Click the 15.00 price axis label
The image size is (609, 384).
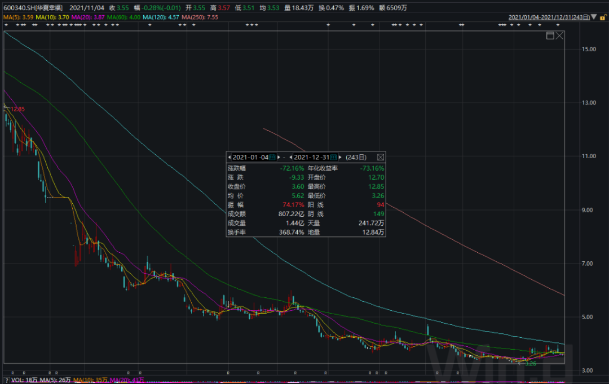[589, 49]
